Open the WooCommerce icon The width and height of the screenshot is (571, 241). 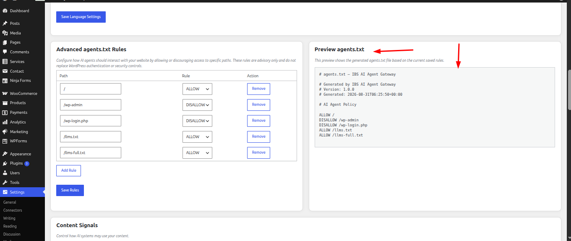5,94
